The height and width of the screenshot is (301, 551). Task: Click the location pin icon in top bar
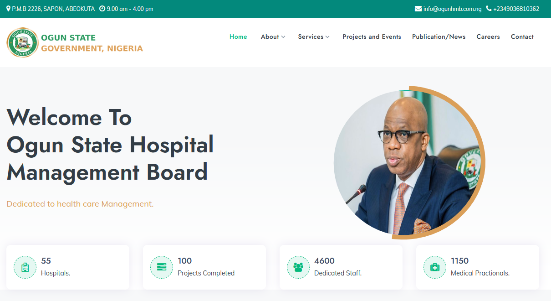point(8,9)
